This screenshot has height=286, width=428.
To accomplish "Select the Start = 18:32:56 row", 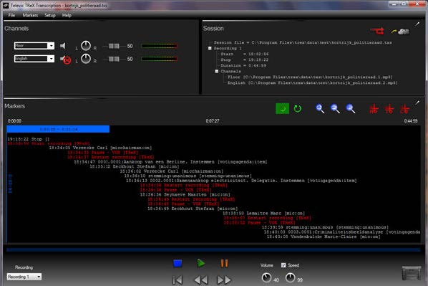I will click(245, 54).
